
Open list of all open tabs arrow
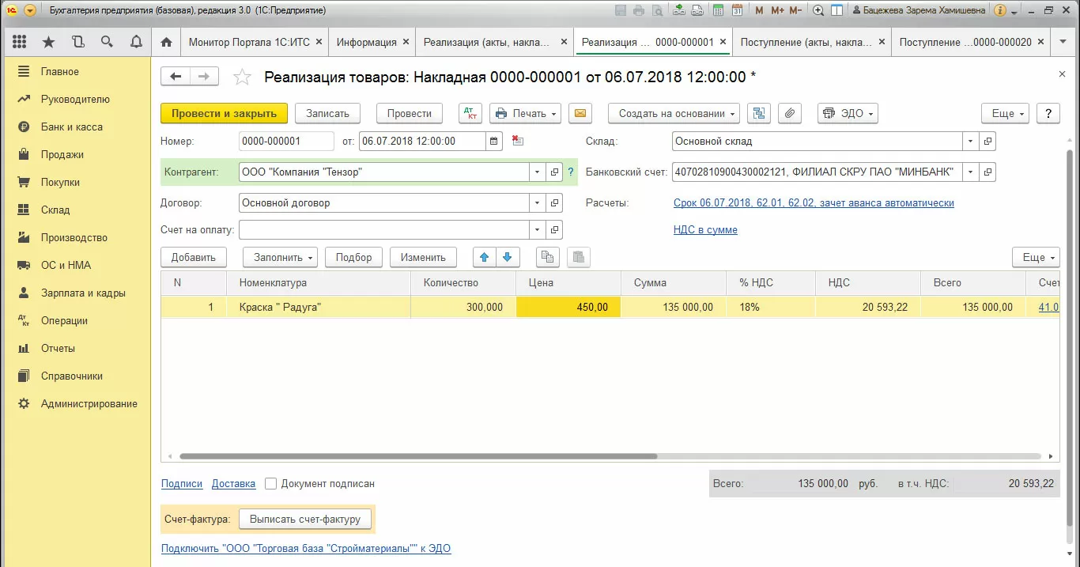[1063, 42]
